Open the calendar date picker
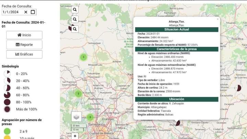 pyautogui.click(x=33, y=12)
